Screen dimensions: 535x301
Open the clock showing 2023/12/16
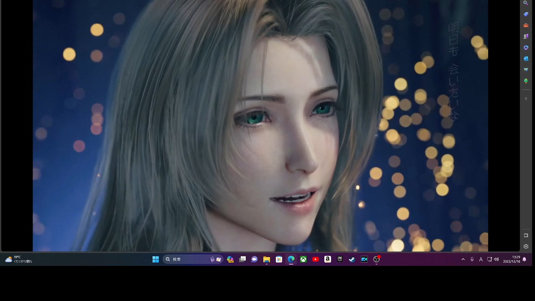pyautogui.click(x=511, y=259)
